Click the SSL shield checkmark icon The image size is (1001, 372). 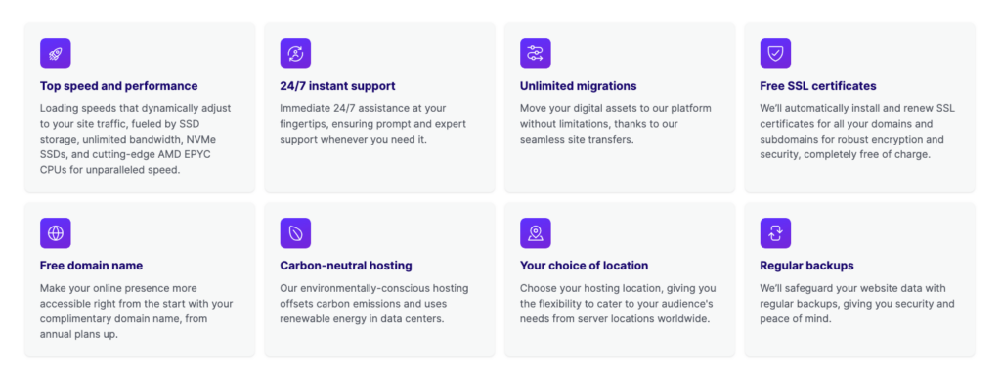(775, 54)
